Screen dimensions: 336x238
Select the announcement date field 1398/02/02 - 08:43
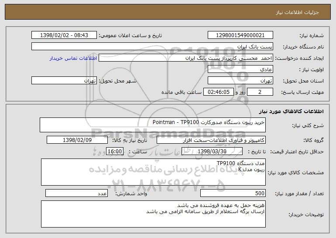pyautogui.click(x=64, y=35)
